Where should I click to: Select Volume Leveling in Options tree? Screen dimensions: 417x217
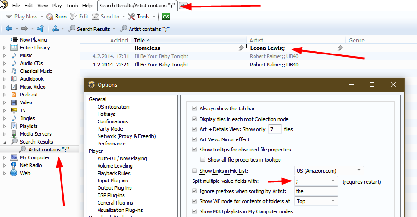coord(114,166)
